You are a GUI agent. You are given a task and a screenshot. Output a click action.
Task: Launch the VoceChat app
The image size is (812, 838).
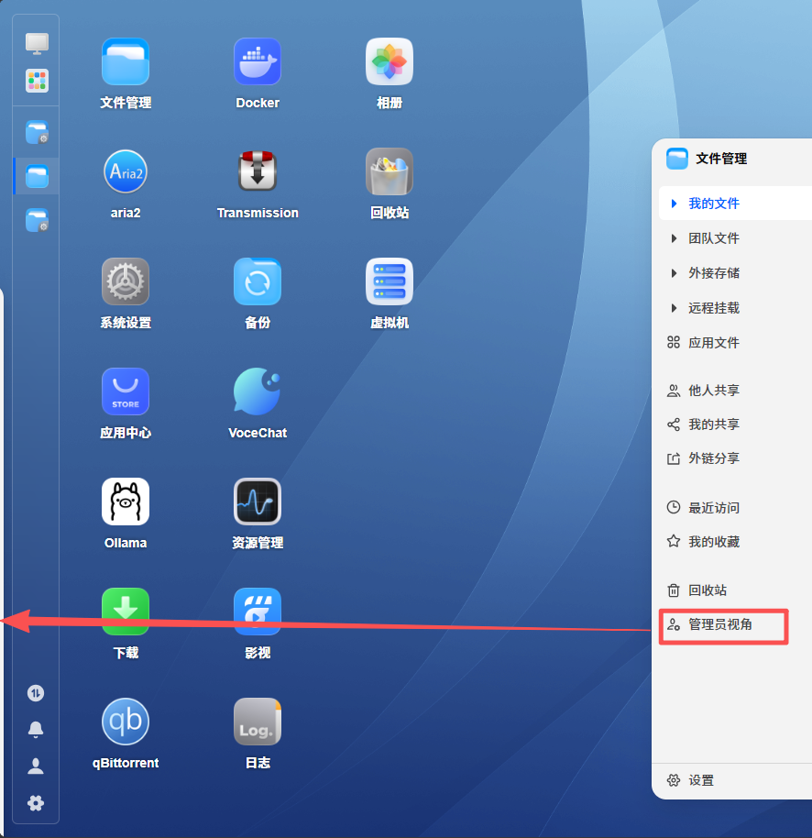[258, 391]
